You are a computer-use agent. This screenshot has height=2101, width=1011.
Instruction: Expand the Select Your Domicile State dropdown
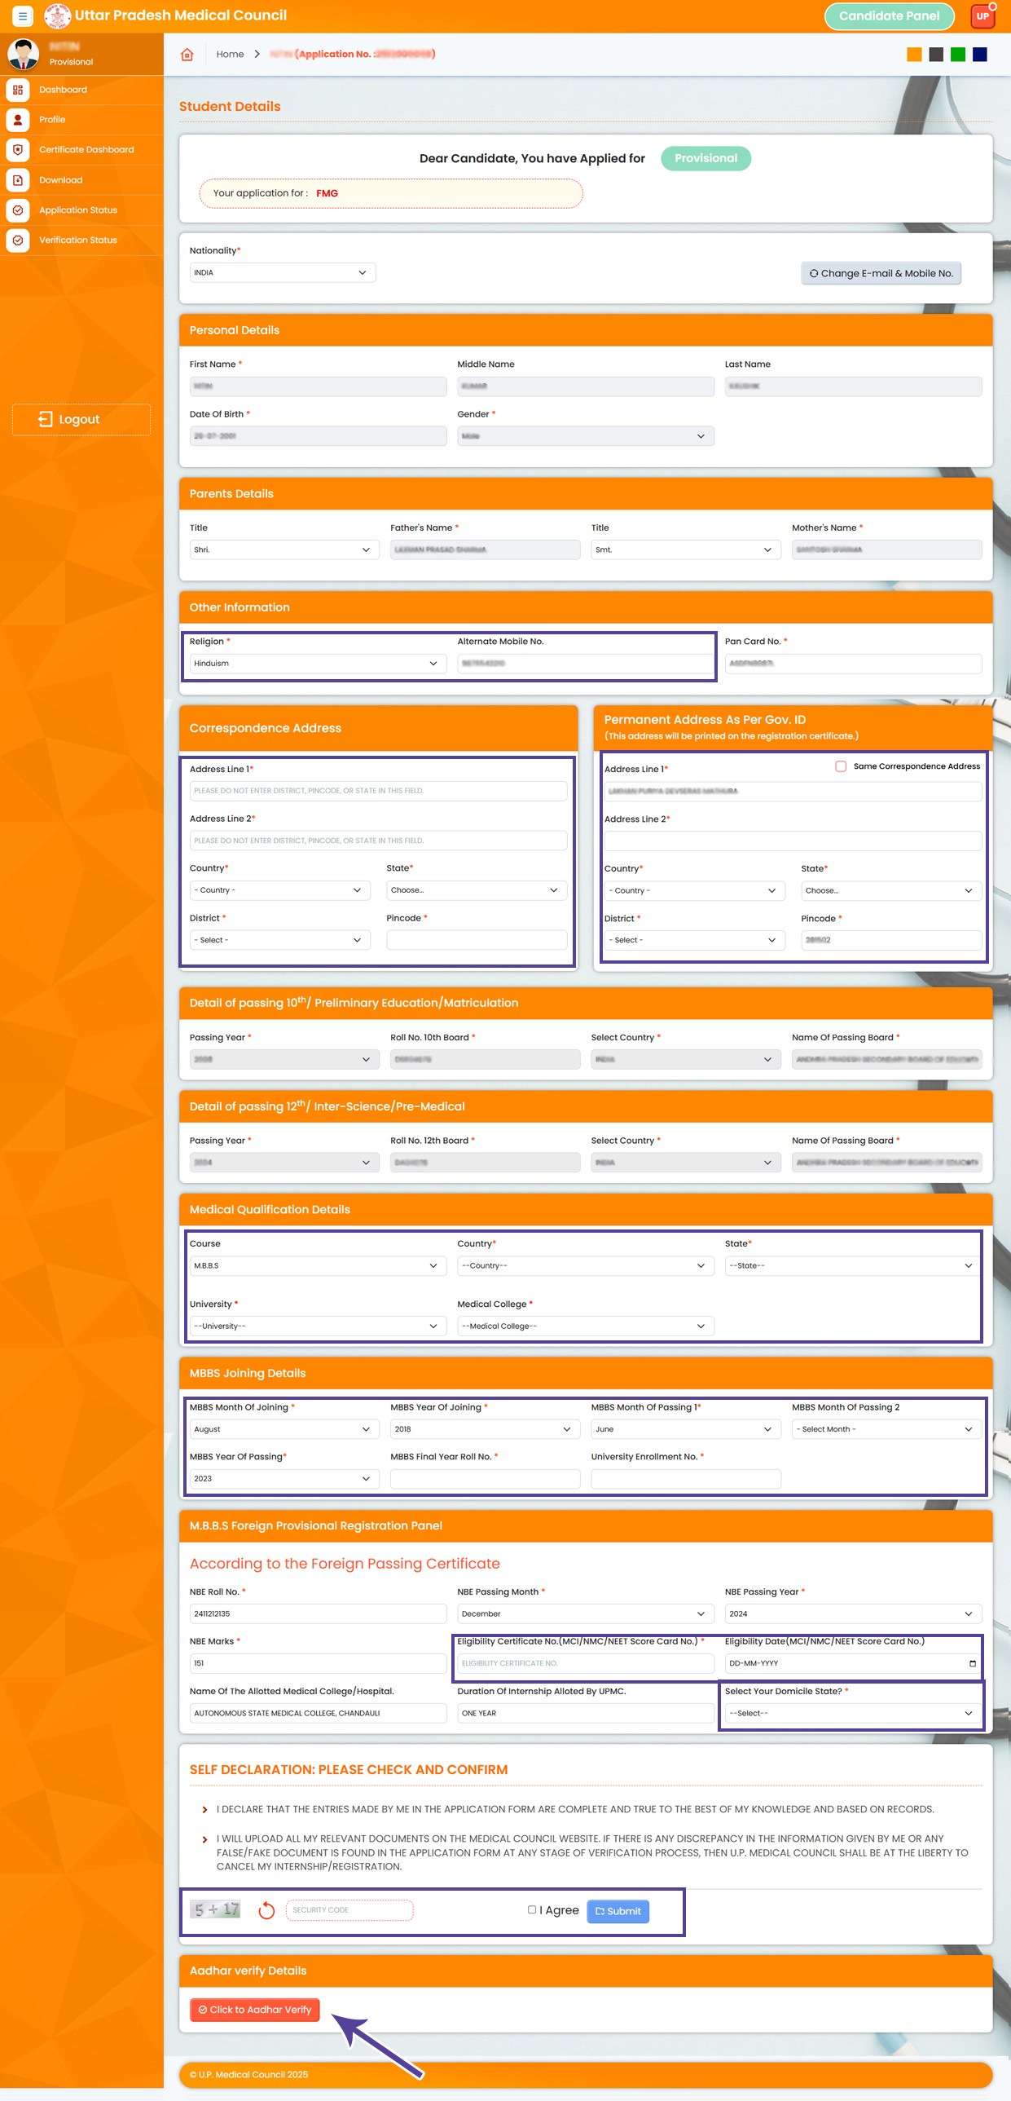[x=852, y=1713]
